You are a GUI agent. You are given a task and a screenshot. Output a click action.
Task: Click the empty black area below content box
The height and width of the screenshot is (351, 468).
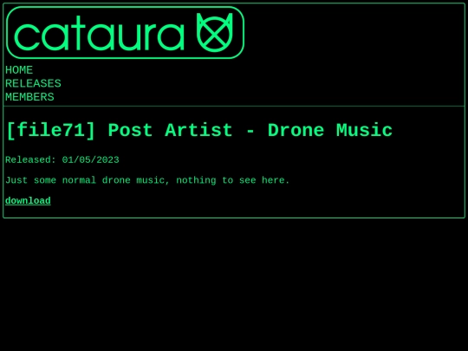(x=234, y=283)
